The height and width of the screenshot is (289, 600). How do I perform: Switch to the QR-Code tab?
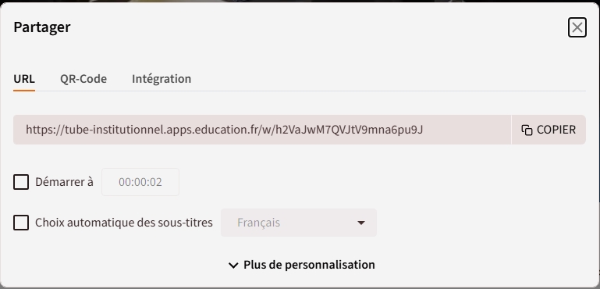tap(83, 79)
